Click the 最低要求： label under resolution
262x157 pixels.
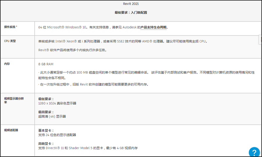[x=46, y=99]
